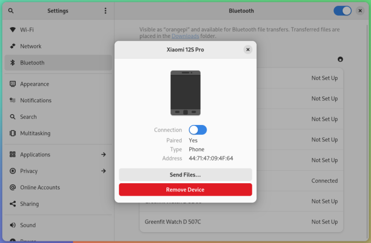Click the Xiaomi 12S Pro dialog title
The width and height of the screenshot is (371, 243).
(x=185, y=49)
